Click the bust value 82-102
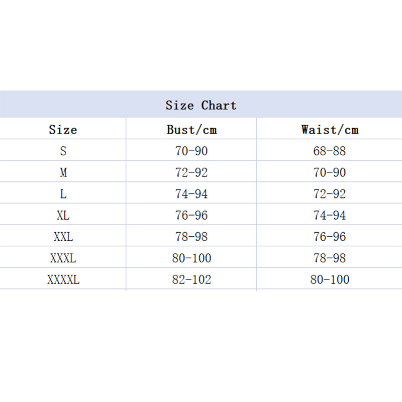The image size is (402, 402). tap(191, 280)
